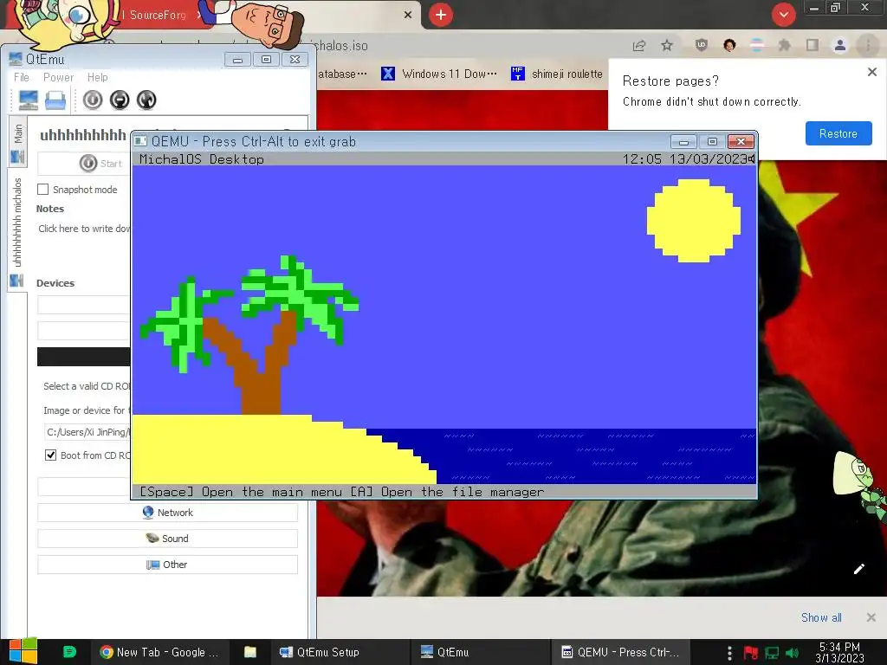Open the File Explorer taskbar icon
Screen dimensions: 887x665
(x=250, y=652)
